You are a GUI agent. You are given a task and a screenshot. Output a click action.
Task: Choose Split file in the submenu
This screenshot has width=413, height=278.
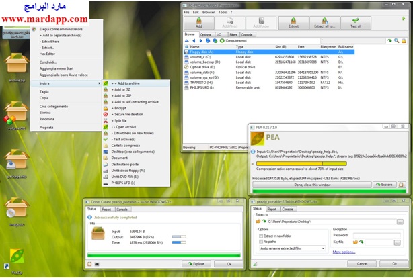tap(136, 121)
